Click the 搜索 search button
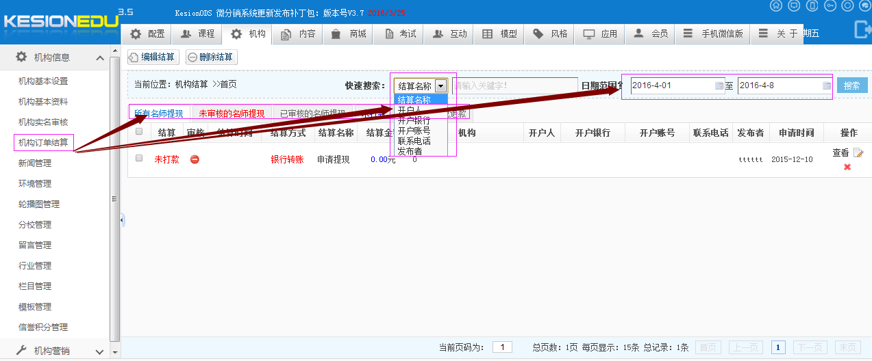 click(852, 85)
